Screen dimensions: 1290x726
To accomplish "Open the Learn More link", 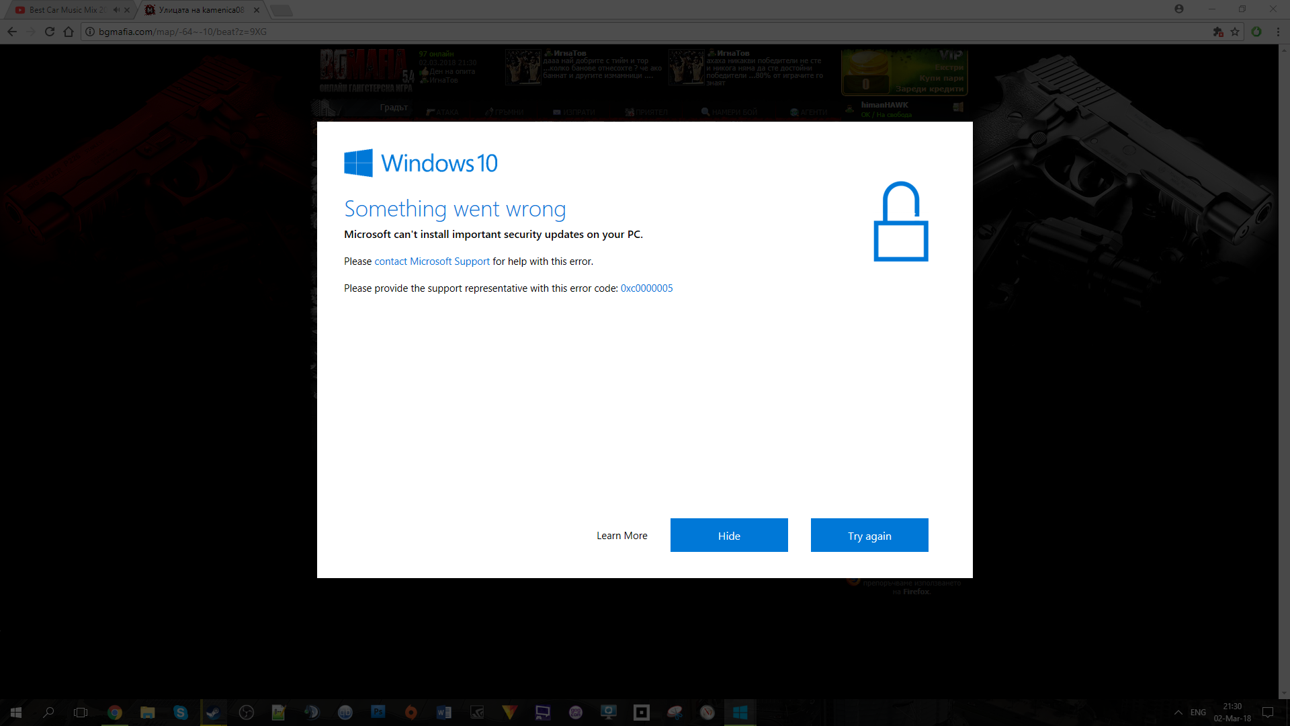I will click(x=621, y=535).
